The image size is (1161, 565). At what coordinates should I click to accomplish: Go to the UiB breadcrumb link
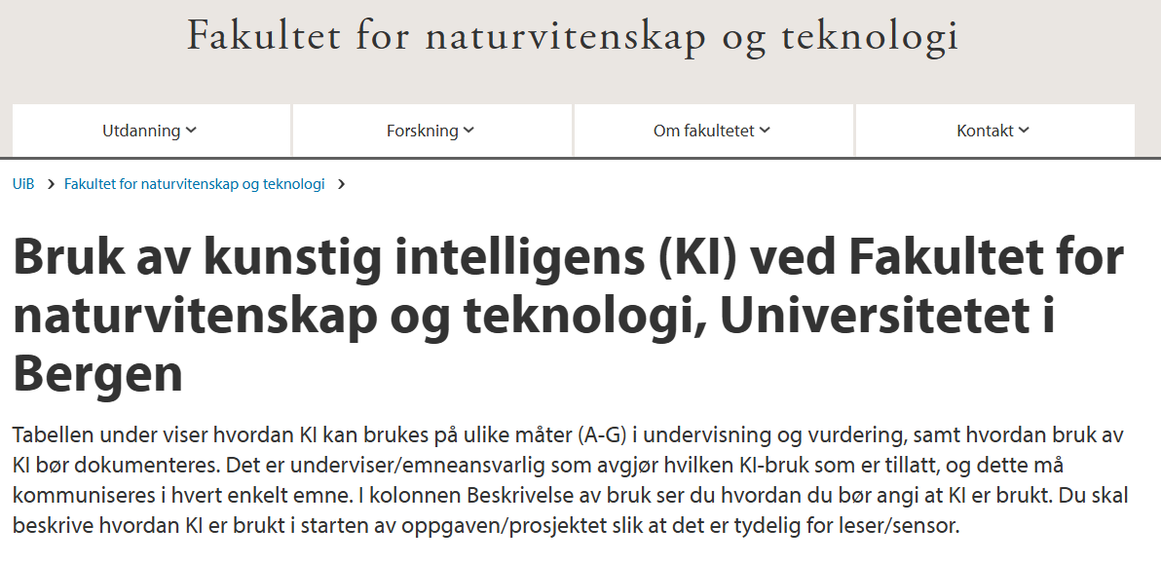(x=23, y=183)
